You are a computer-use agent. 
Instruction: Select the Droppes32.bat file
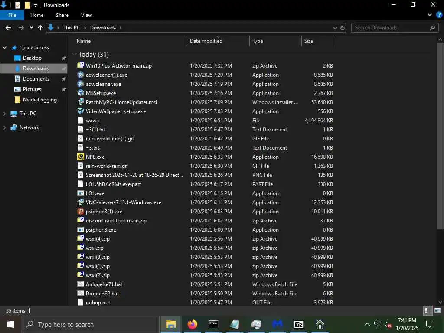coord(102,294)
